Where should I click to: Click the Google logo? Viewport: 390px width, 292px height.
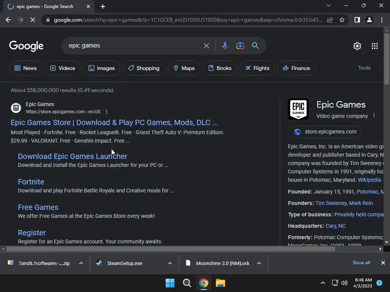coord(26,46)
